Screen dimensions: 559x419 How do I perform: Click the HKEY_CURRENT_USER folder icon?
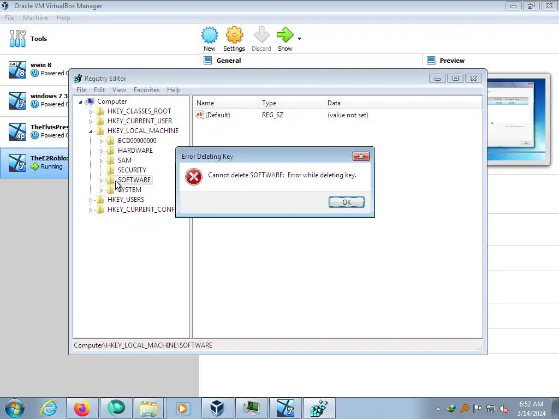100,121
